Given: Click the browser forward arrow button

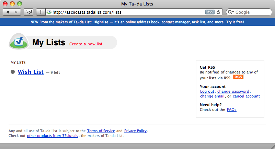Looking at the screenshot, I should tap(16, 12).
